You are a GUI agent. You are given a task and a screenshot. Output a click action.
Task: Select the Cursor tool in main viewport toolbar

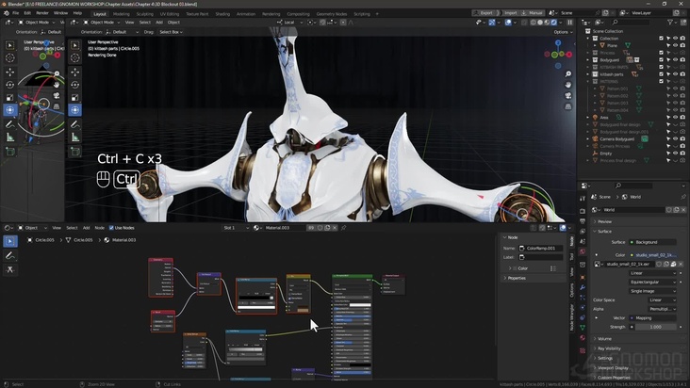click(75, 58)
